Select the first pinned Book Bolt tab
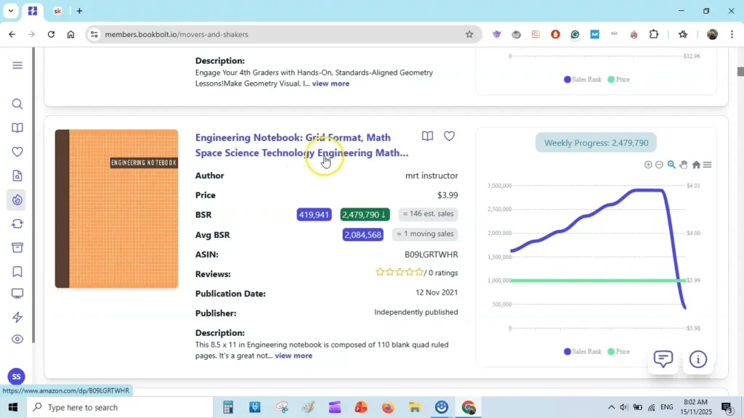This screenshot has height=418, width=744. 32,11
